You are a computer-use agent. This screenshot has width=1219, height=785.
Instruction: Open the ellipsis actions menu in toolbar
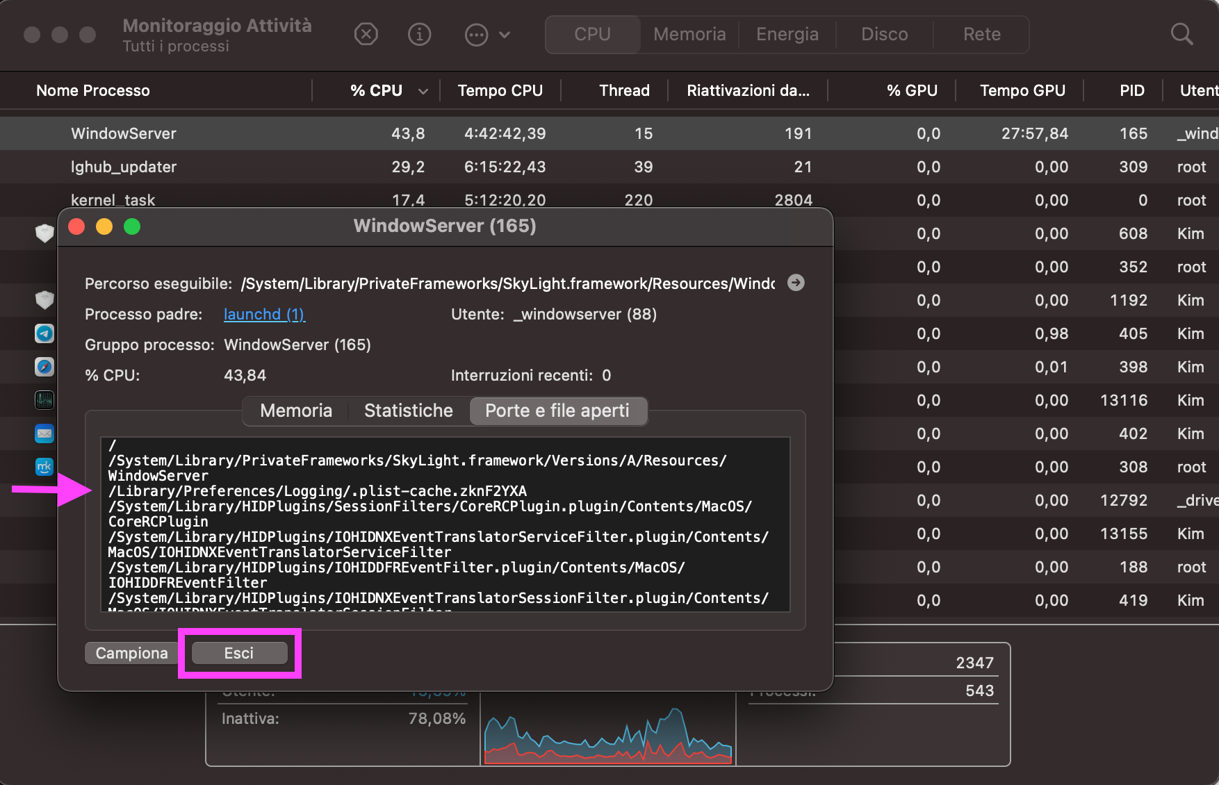tap(477, 34)
